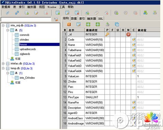This screenshot has width=163, height=130.
Task: Select the ctrindex table in the tree
Action: point(24,40)
